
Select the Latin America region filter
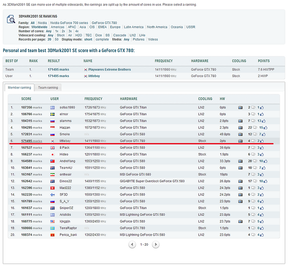point(134,27)
